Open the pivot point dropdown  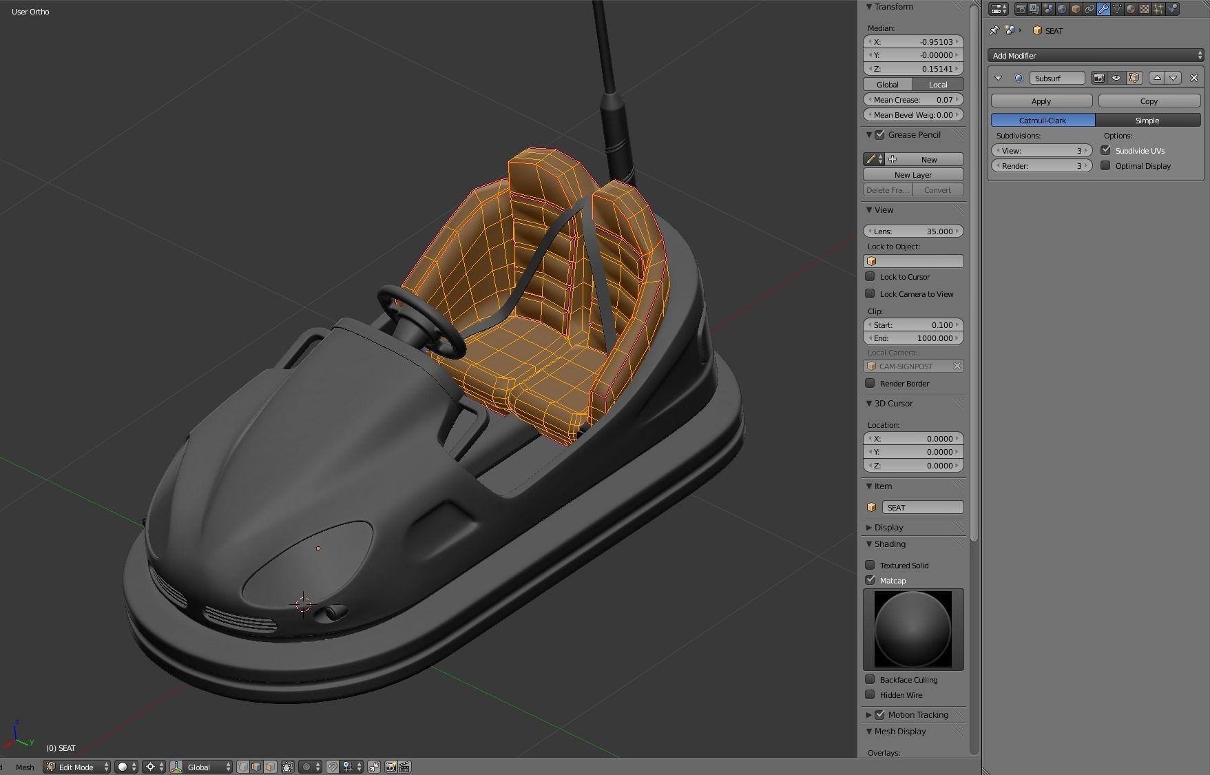(x=154, y=767)
